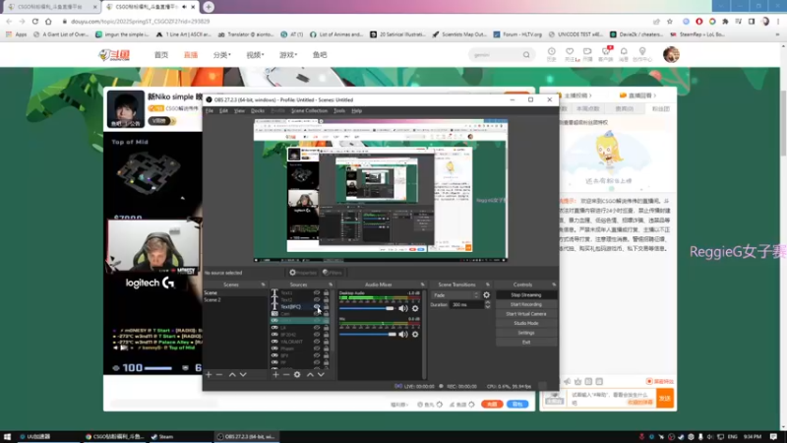The width and height of the screenshot is (787, 443).
Task: Click the Start Recording button
Action: (x=526, y=304)
